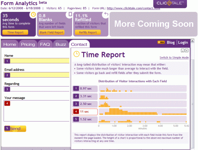198x150 pixels.
Task: Open the Time Report button
Action: (15, 32)
